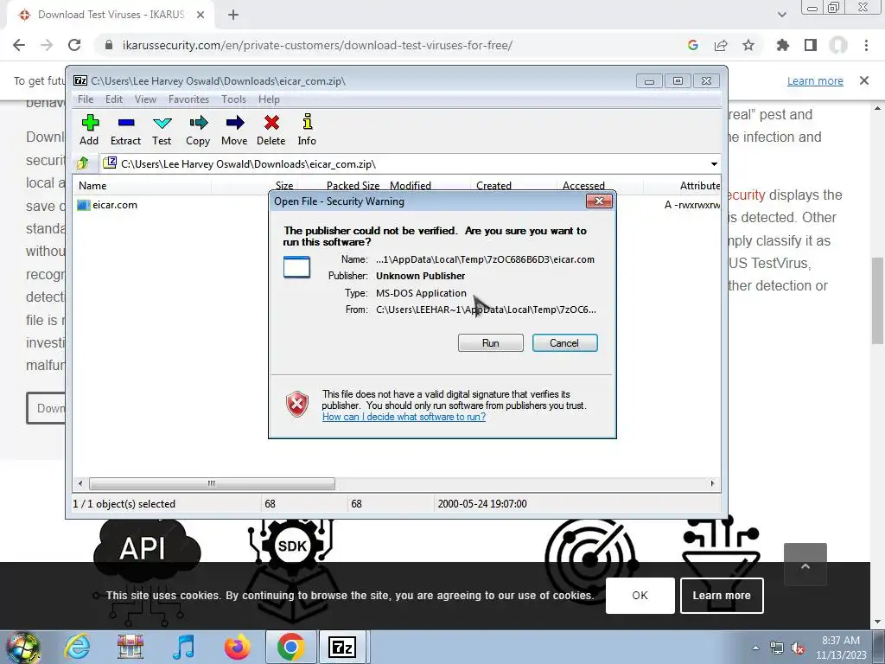Open the Favorites menu in 7-Zip
The height and width of the screenshot is (664, 885).
pyautogui.click(x=188, y=99)
